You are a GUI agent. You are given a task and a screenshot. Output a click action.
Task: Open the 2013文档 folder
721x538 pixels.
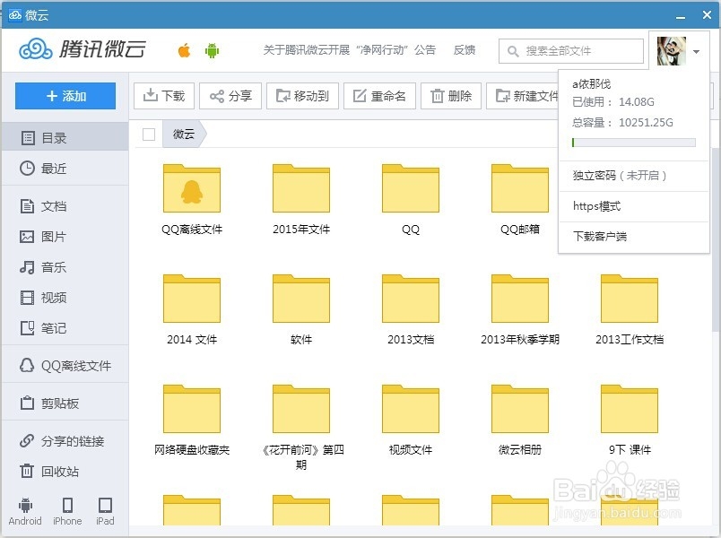pyautogui.click(x=411, y=299)
